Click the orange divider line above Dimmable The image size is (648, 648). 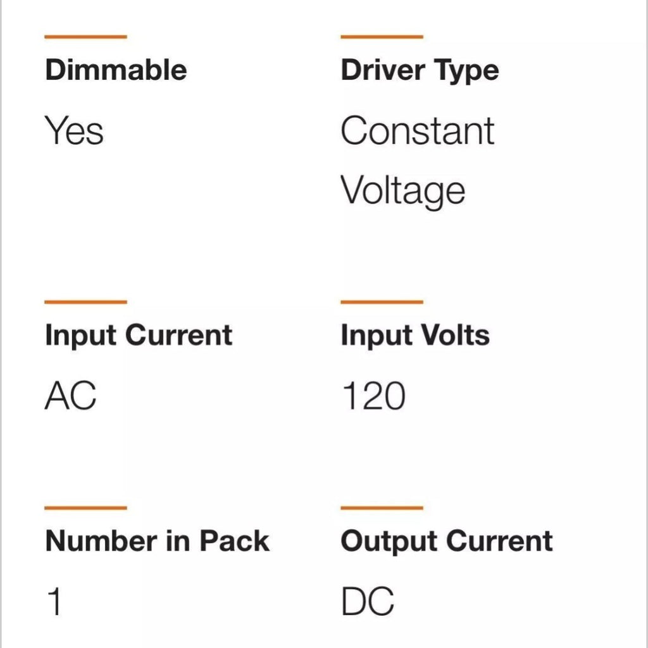click(x=85, y=37)
